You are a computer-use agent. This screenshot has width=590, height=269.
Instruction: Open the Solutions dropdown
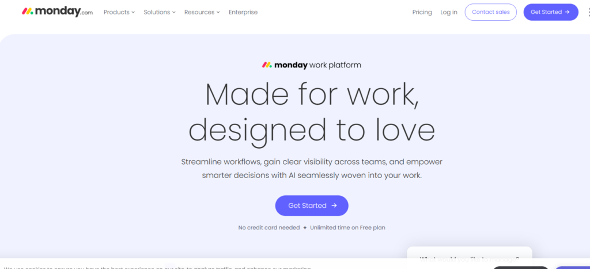click(x=160, y=12)
